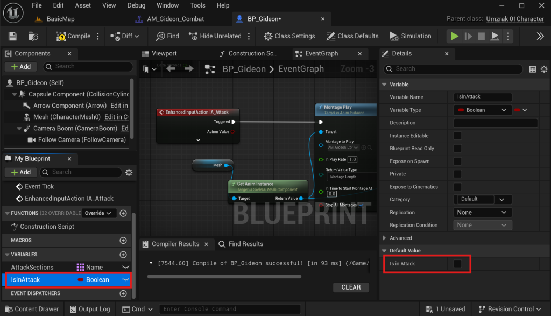Collapse the Capsule Component tree item

pyautogui.click(x=15, y=94)
